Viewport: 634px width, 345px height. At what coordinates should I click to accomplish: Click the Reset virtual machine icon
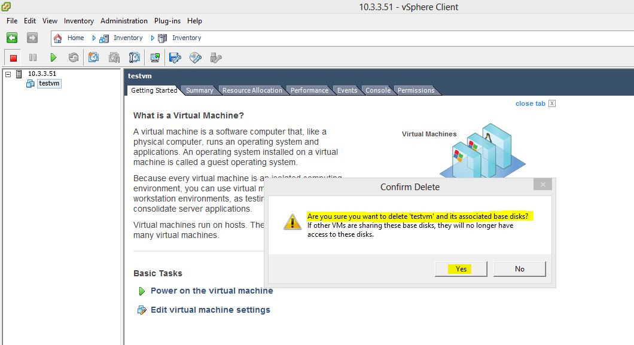click(73, 58)
